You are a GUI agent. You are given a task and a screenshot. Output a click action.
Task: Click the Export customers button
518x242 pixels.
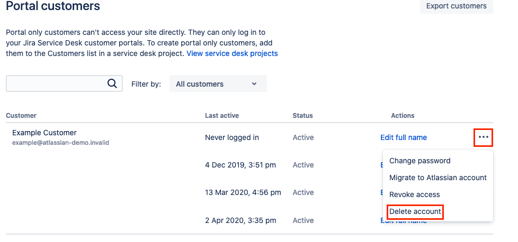[456, 6]
